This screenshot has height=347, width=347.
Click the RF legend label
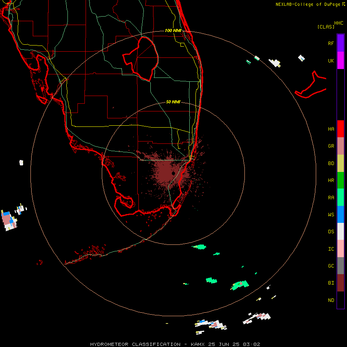click(x=331, y=43)
